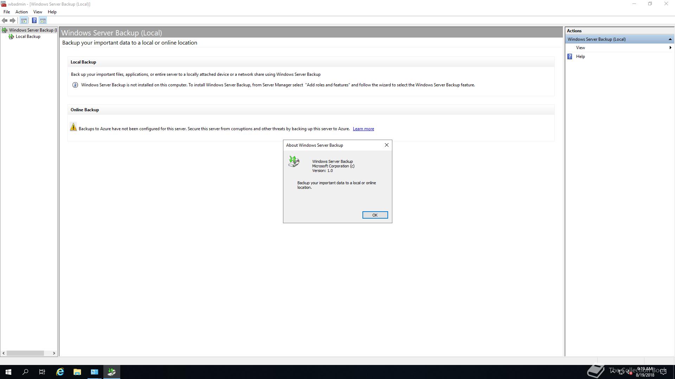Click Windows Server Backup taskbar button
The width and height of the screenshot is (675, 379).
coord(112,372)
